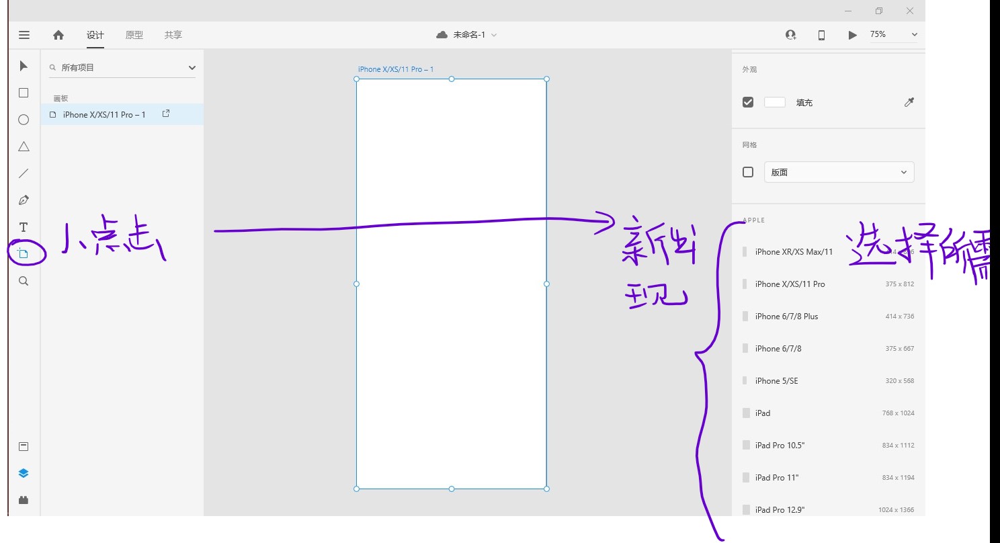Select the Zoom magnifier tool
This screenshot has width=1000, height=543.
click(x=24, y=281)
